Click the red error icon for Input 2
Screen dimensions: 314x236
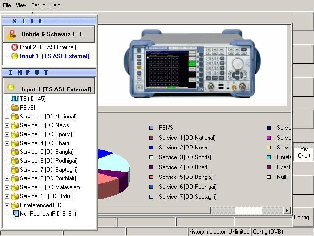(x=15, y=47)
